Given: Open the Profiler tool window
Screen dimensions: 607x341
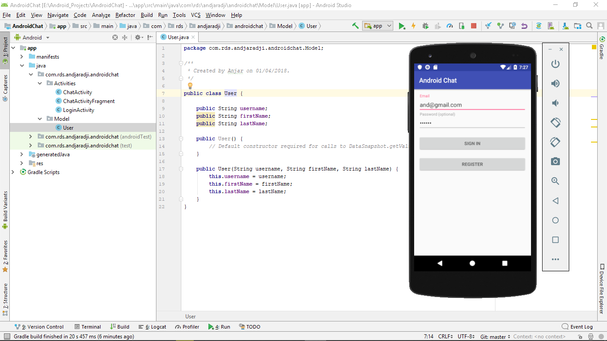Looking at the screenshot, I should click(x=187, y=326).
